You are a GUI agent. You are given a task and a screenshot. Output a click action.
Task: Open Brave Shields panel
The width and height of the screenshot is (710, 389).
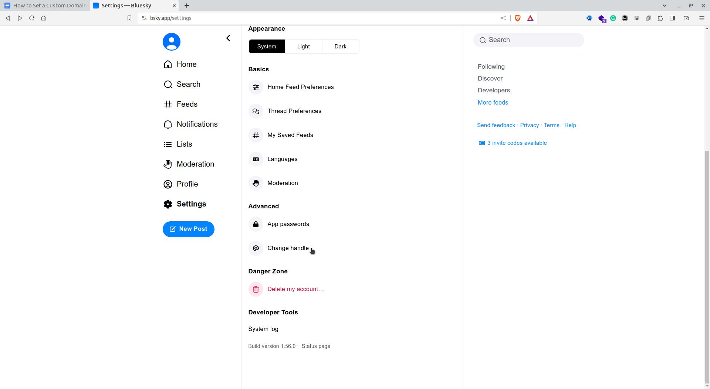point(517,18)
